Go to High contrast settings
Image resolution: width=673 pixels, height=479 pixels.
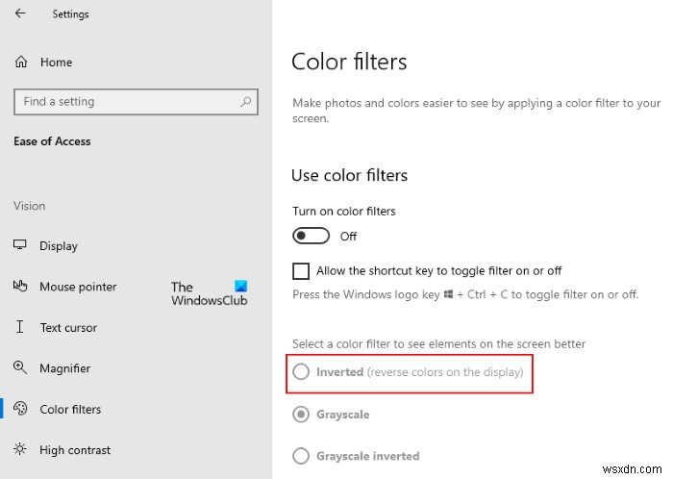coord(75,450)
